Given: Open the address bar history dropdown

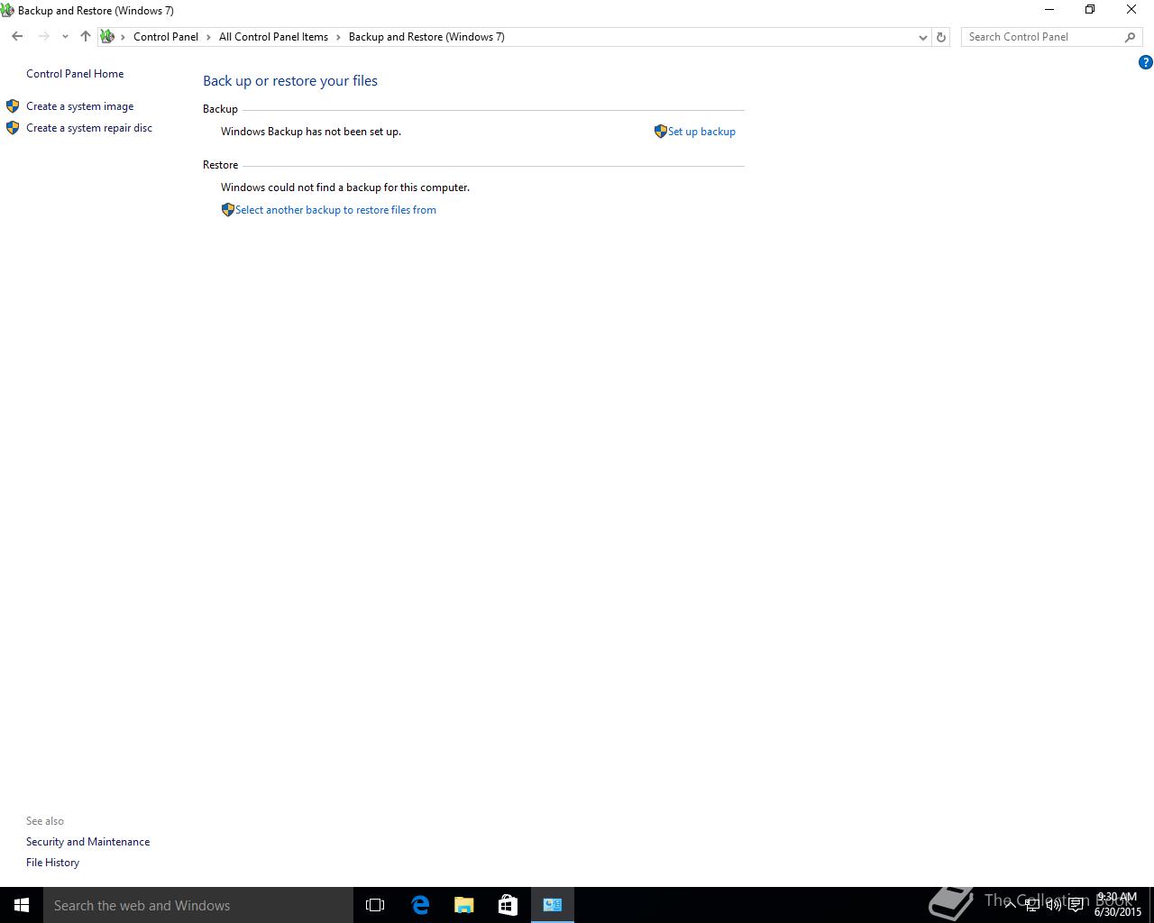Looking at the screenshot, I should [922, 37].
